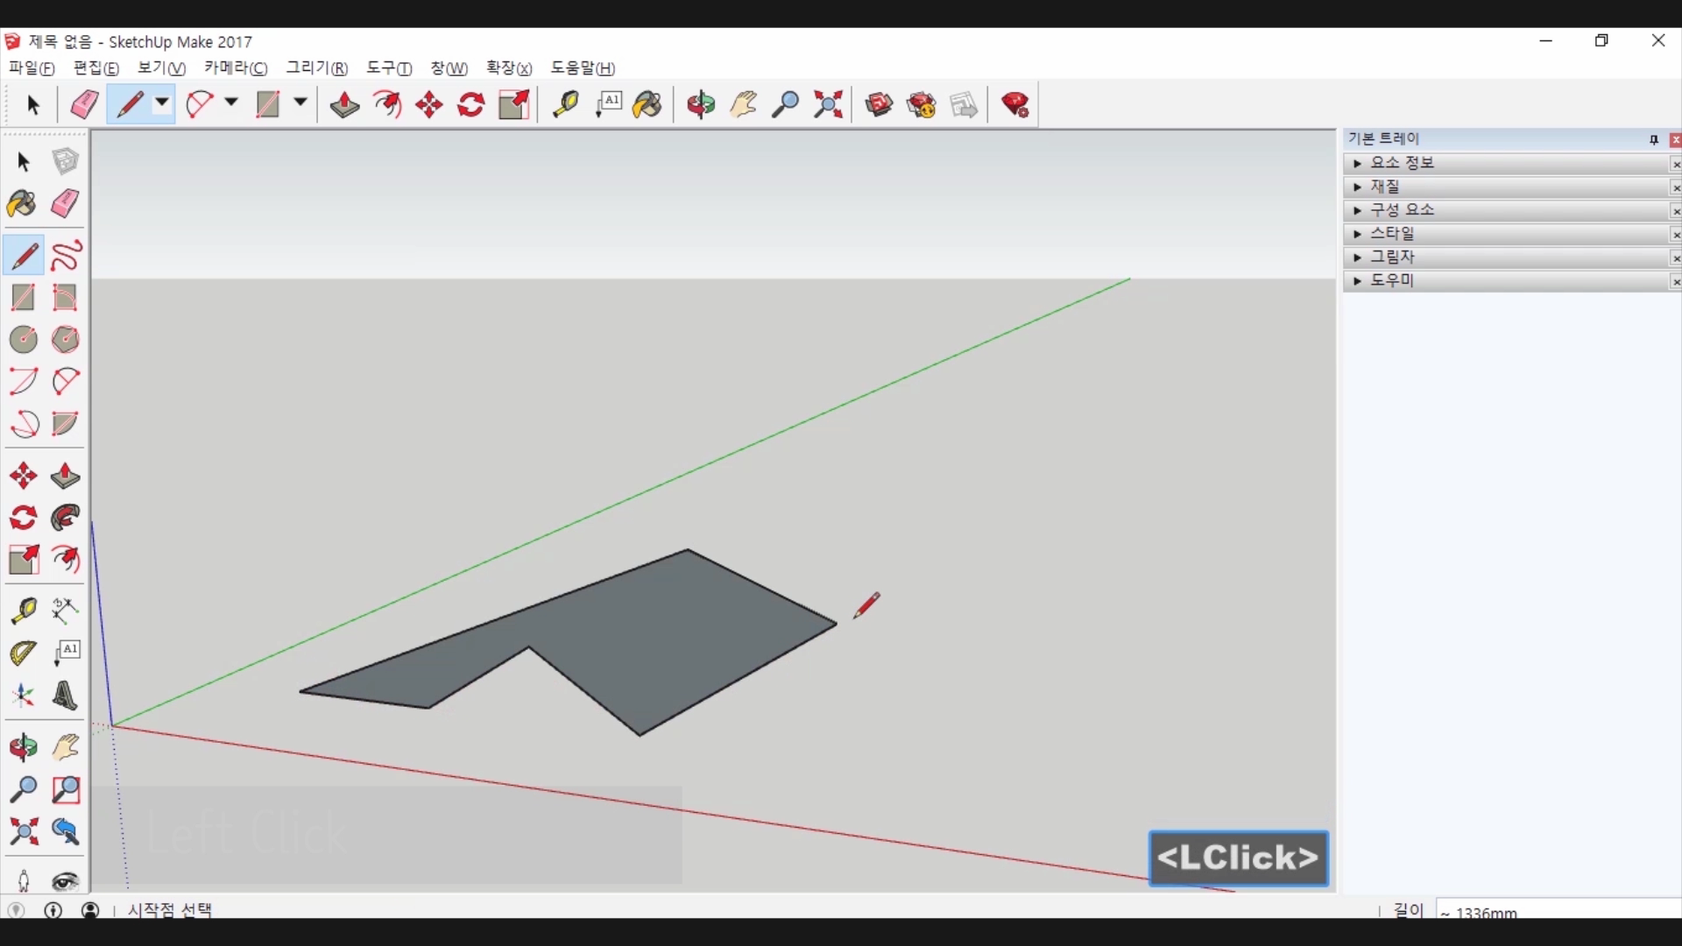Open the Arc tool dropdown arrow

pos(231,102)
